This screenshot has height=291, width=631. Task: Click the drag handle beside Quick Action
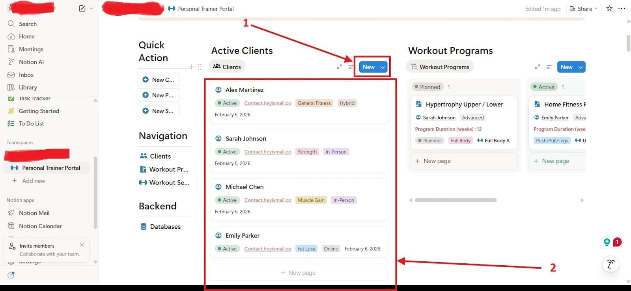[x=200, y=67]
